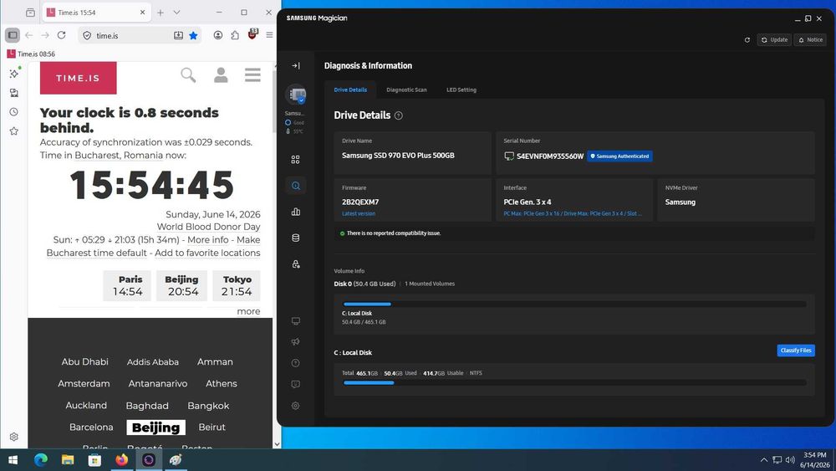Click the monitor icon in Magician lower sidebar
Image resolution: width=836 pixels, height=471 pixels.
tap(296, 321)
